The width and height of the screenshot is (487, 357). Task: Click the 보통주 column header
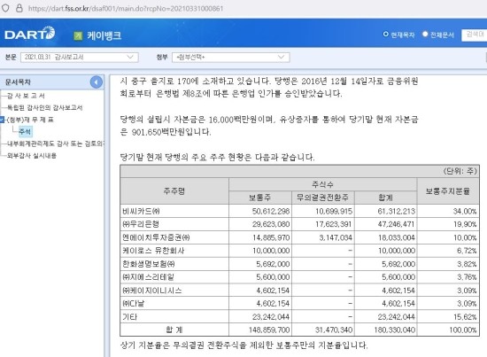point(260,198)
